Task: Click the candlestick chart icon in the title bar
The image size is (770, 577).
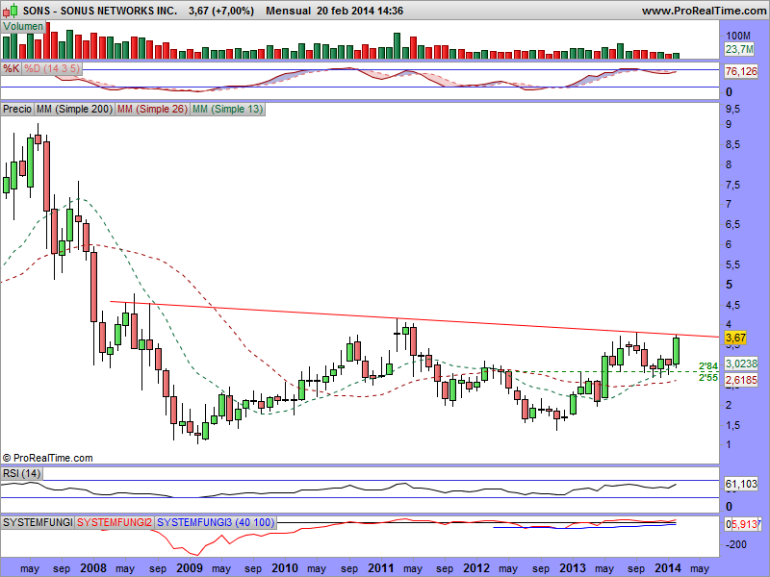Action: 12,10
